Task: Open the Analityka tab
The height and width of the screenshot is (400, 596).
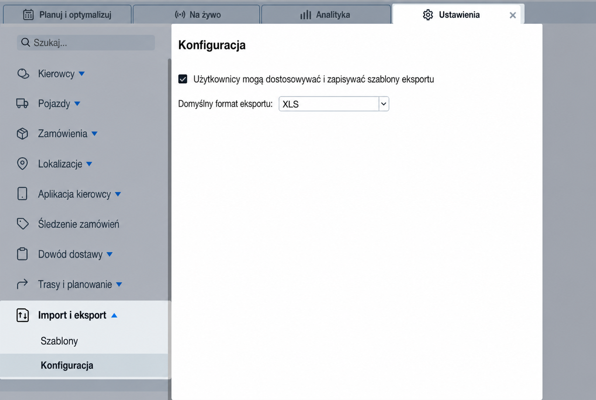Action: tap(326, 15)
